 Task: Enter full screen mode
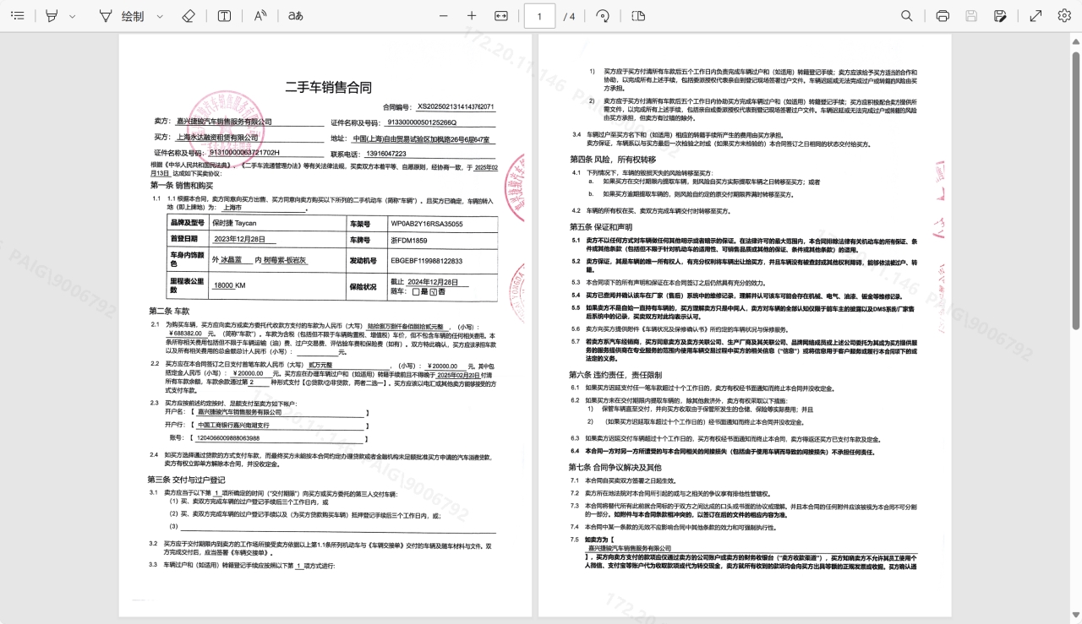pos(1036,16)
